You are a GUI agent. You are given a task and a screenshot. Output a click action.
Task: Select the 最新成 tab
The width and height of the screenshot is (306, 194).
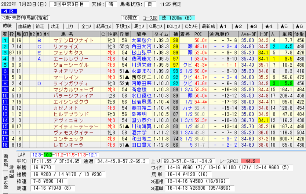tap(208, 26)
